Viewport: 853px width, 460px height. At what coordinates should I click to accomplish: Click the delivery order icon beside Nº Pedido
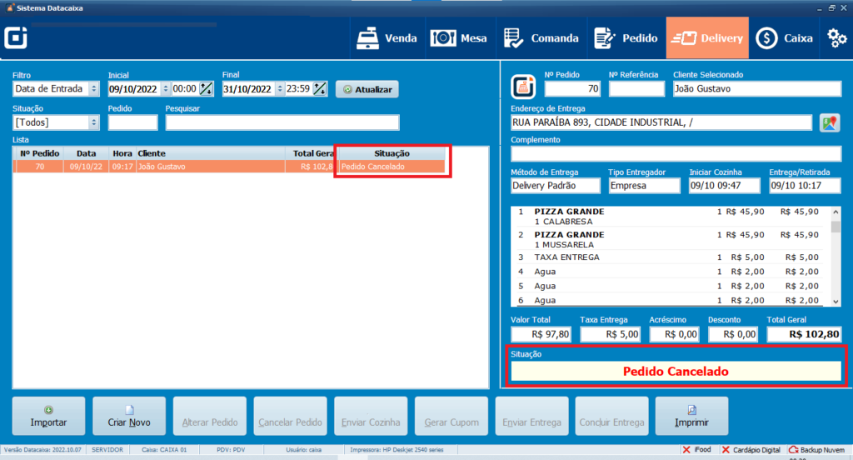[x=524, y=85]
